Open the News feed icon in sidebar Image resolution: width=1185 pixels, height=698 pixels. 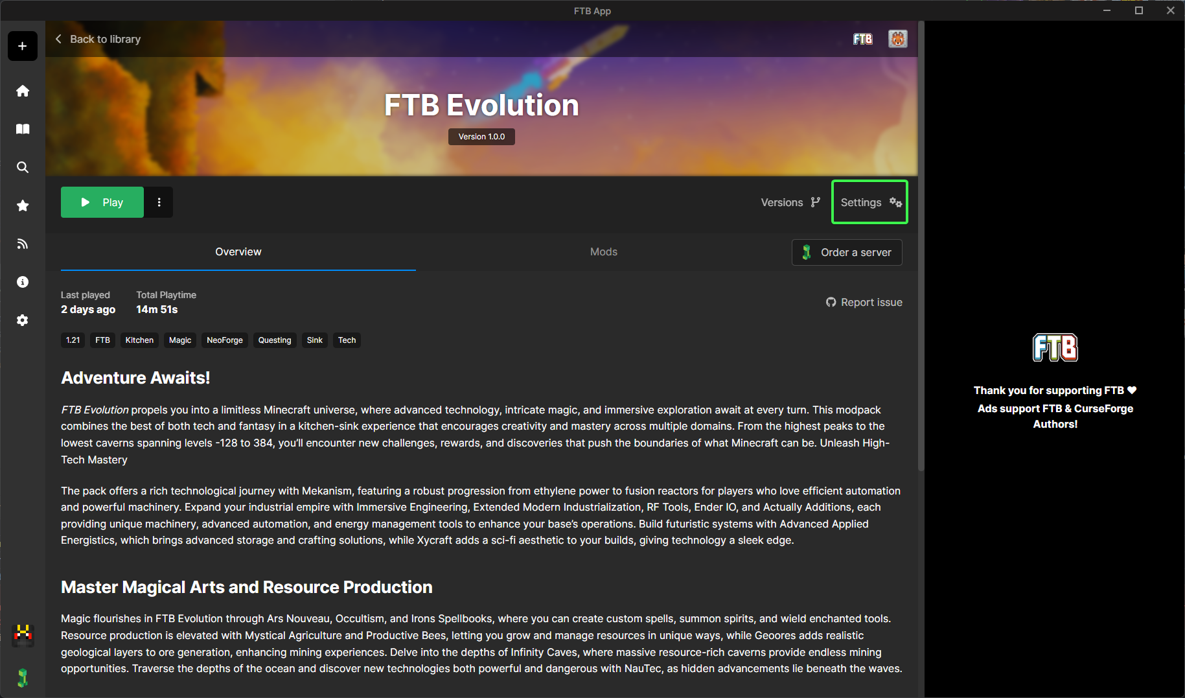point(23,244)
